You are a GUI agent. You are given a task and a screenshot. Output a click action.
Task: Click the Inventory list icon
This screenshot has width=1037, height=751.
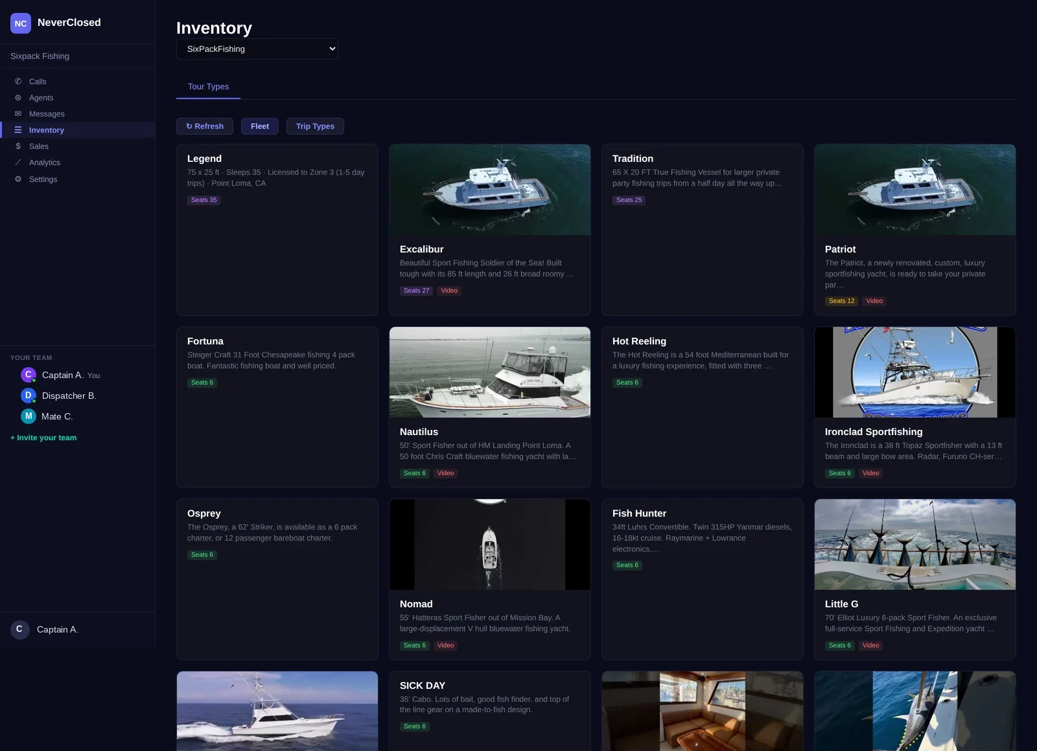click(18, 130)
